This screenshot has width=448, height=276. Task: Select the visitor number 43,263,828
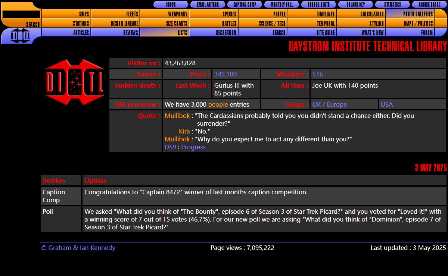(x=180, y=63)
